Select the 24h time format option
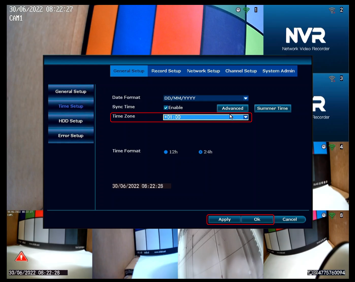Image resolution: width=355 pixels, height=282 pixels. [x=200, y=152]
